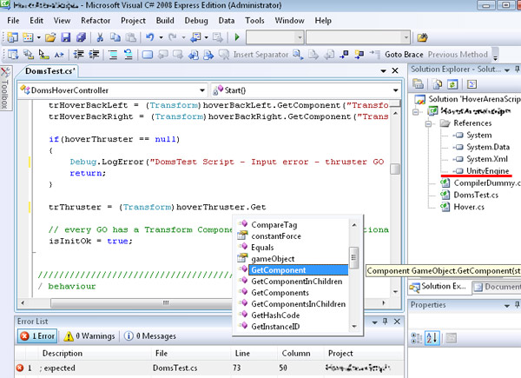Image resolution: width=521 pixels, height=378 pixels.
Task: Click the IntelliSense list scrollbar thumb
Action: click(x=354, y=257)
